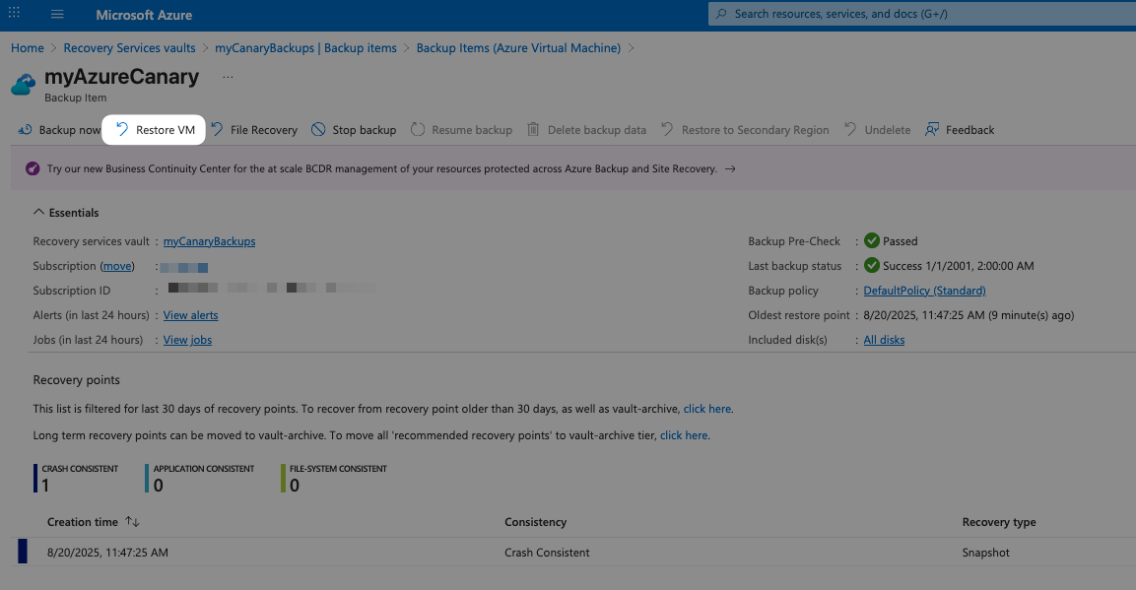Sort recovery points by Creation time arrows

(x=132, y=522)
